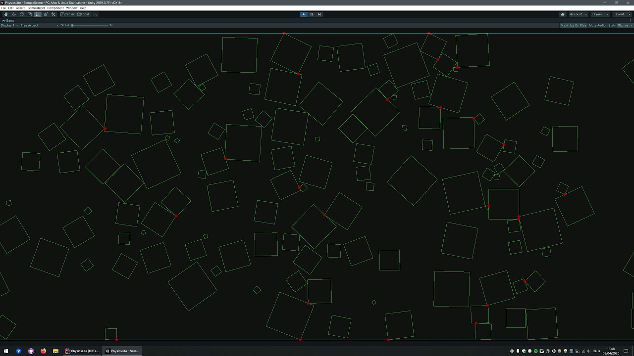The height and width of the screenshot is (356, 634).
Task: Open the Windows Start menu
Action: [x=6, y=351]
